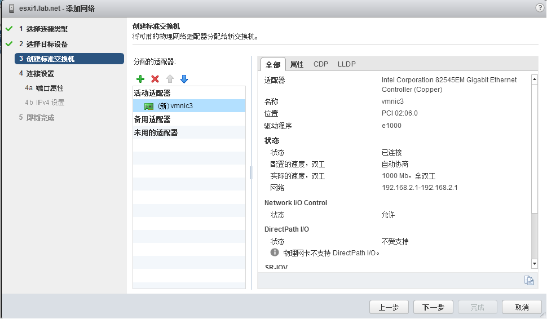Click the 下一步 button

(x=433, y=307)
